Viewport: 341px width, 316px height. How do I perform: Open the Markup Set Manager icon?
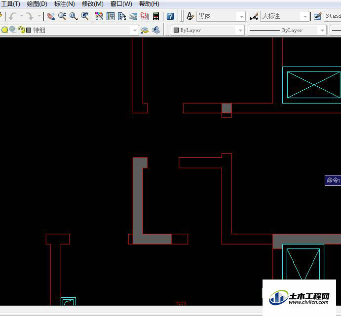pos(145,16)
